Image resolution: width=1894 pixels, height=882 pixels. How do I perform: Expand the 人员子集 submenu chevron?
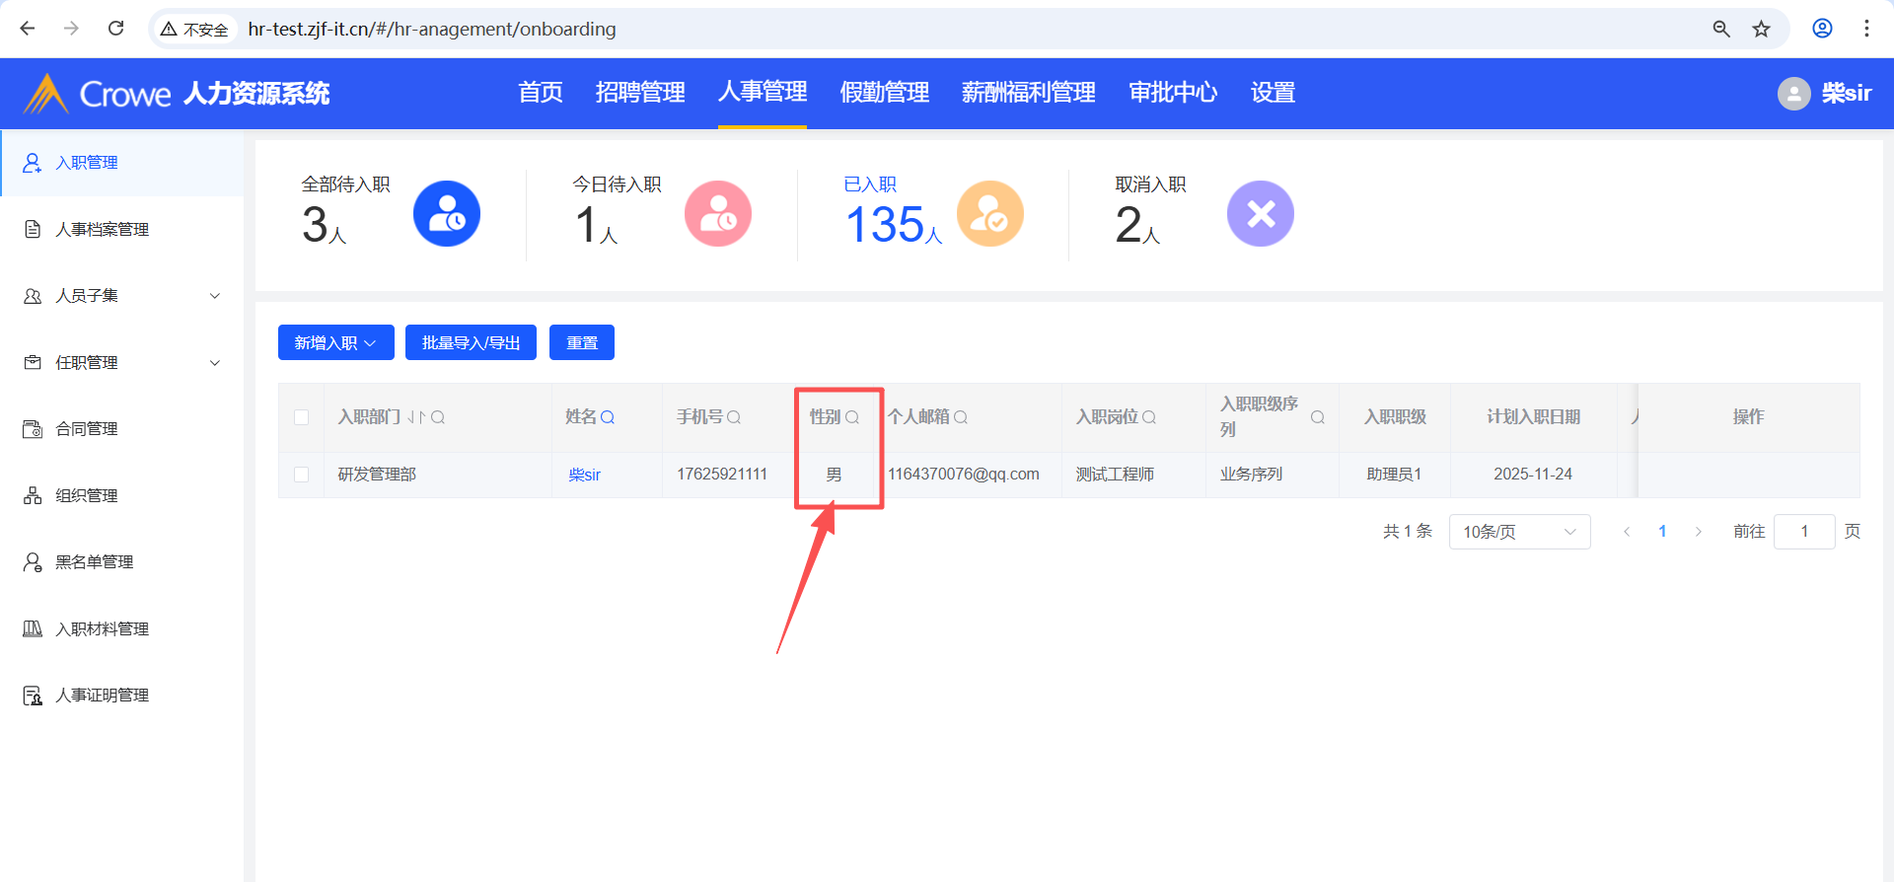coord(215,296)
